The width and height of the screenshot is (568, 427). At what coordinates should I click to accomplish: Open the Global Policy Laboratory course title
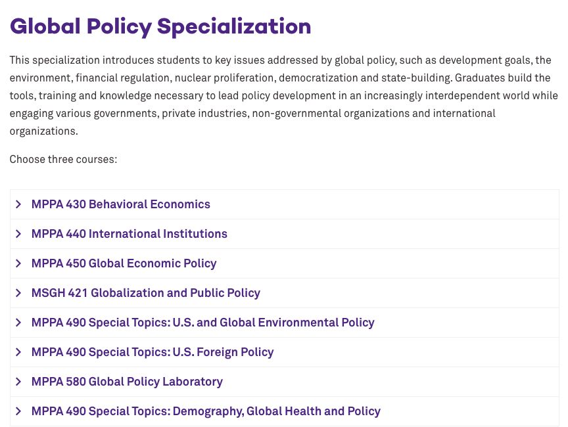pyautogui.click(x=128, y=382)
